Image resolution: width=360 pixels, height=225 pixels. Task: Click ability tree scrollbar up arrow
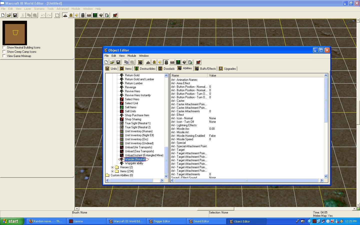click(166, 75)
